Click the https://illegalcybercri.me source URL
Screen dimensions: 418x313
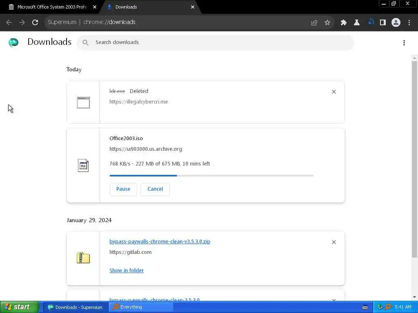point(139,101)
